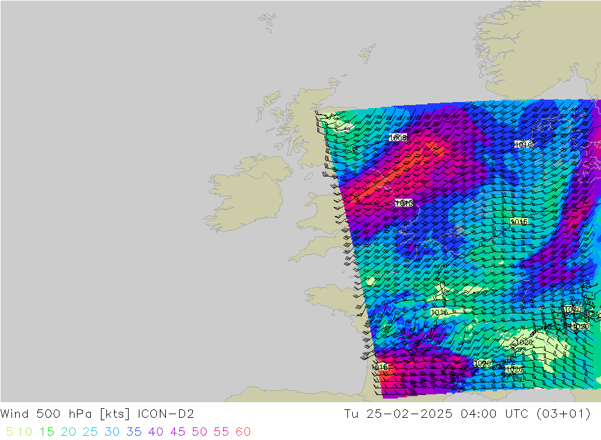
Task: Click the purple '45' legend value
Action: [x=178, y=432]
